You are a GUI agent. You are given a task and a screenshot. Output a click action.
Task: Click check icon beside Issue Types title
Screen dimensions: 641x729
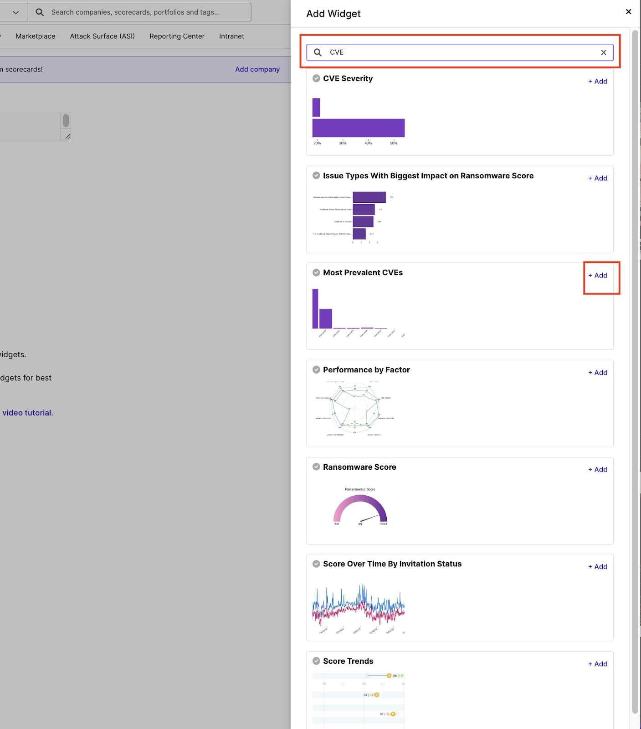[x=316, y=175]
